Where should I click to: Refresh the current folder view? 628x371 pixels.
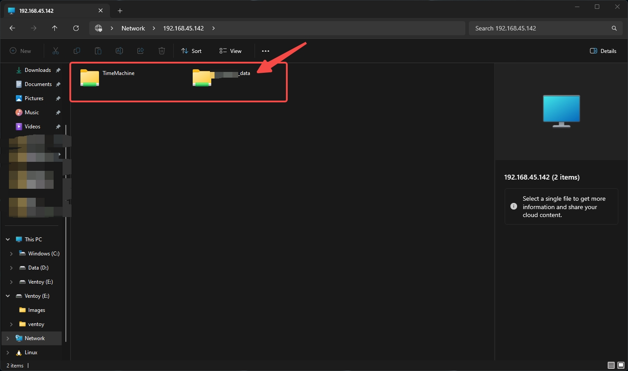click(x=76, y=28)
